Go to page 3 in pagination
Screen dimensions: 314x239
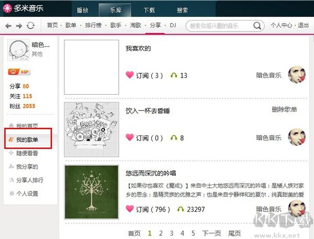click(x=172, y=233)
